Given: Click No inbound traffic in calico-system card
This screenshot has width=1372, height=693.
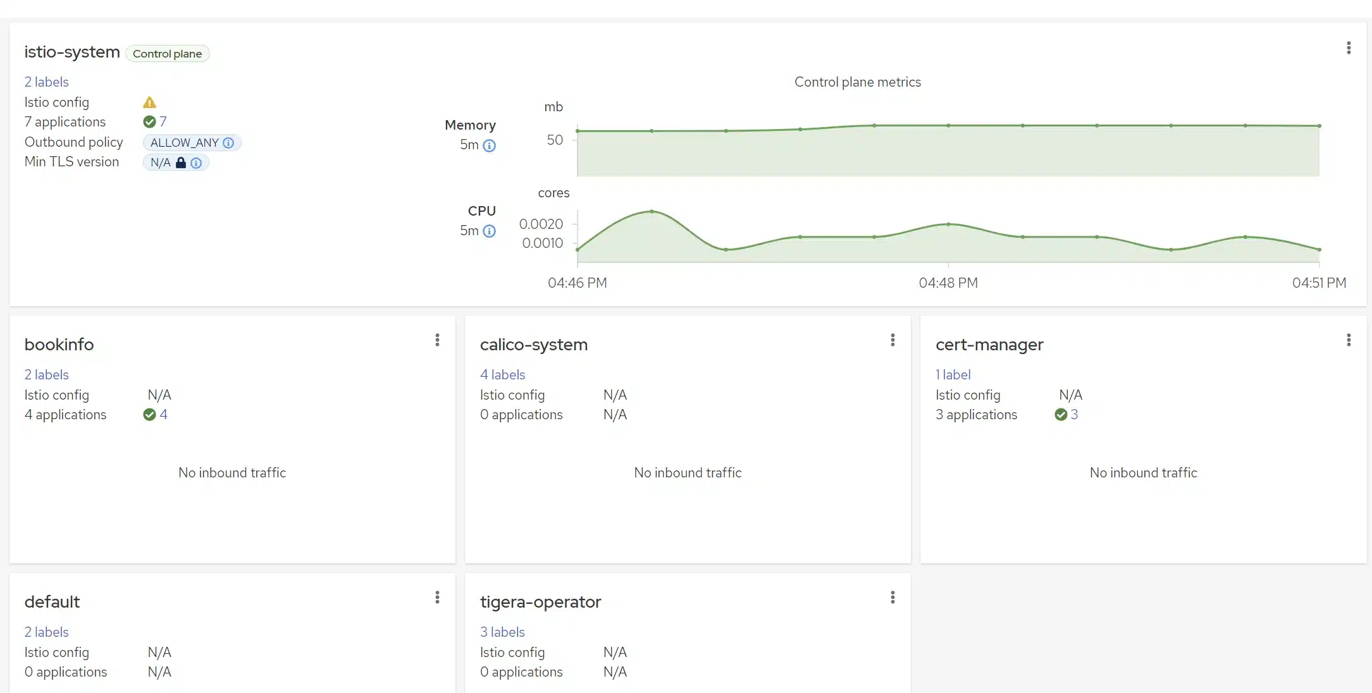Looking at the screenshot, I should tap(688, 473).
